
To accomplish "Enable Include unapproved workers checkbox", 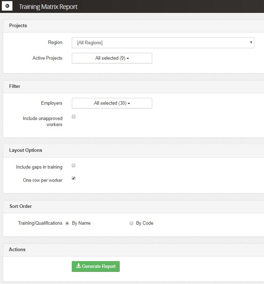I will click(x=74, y=116).
